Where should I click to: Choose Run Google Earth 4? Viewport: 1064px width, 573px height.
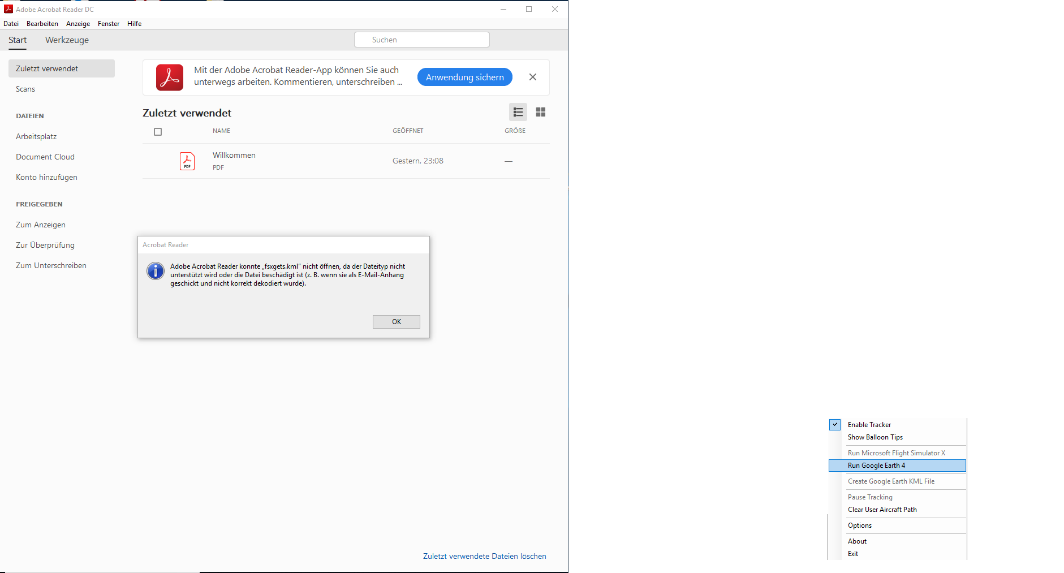pos(897,466)
